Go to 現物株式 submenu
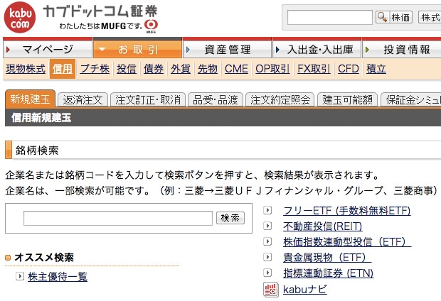Screen dimensions: 441x301 (26, 69)
